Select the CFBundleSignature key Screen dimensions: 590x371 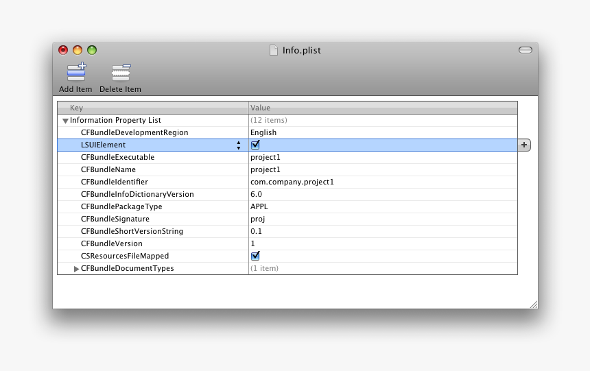[x=115, y=219]
